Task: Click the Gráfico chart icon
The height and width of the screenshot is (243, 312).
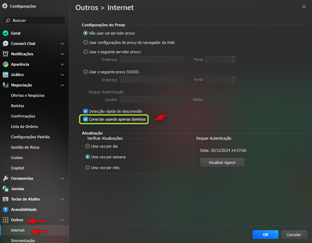Action: click(x=5, y=75)
